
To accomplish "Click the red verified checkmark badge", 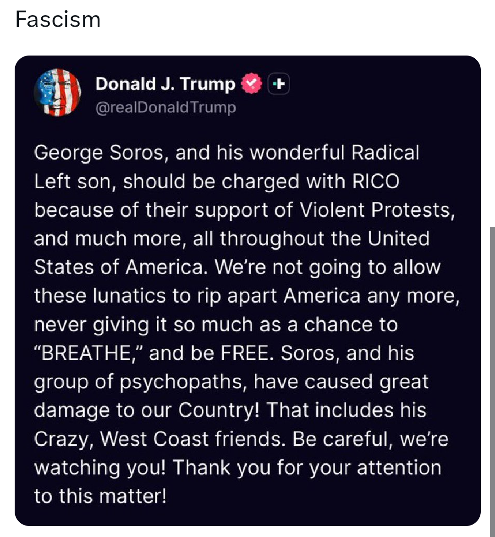I will tap(252, 84).
